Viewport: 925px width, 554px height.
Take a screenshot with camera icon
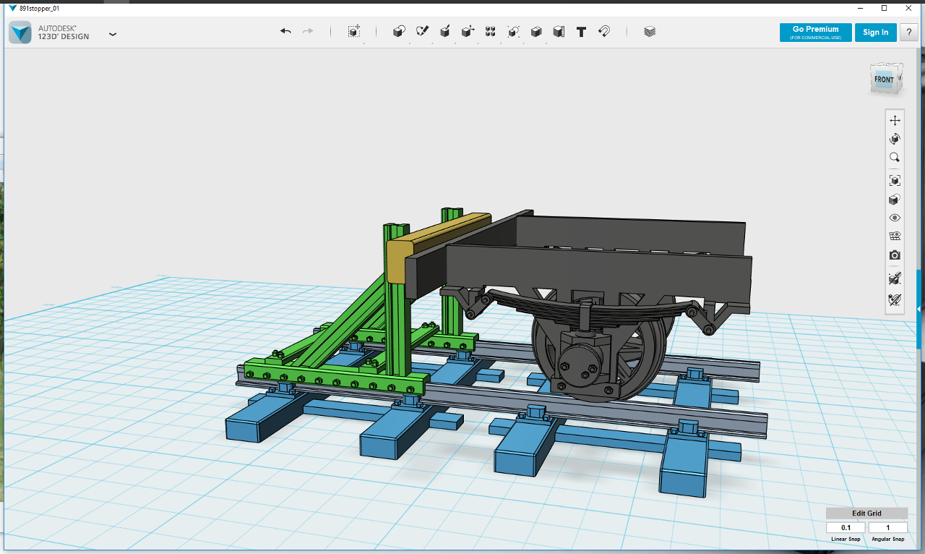[x=895, y=255]
